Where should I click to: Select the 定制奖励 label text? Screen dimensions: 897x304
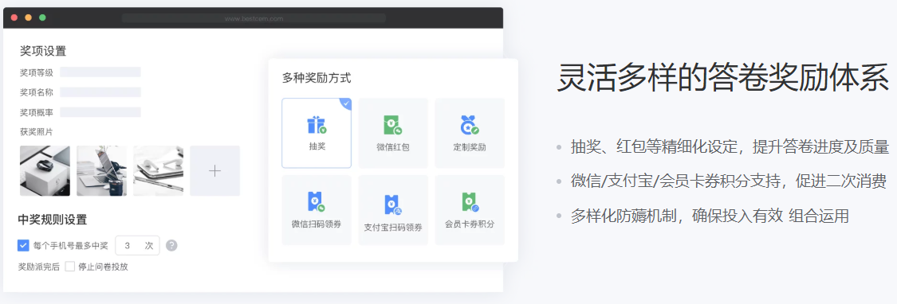point(470,147)
